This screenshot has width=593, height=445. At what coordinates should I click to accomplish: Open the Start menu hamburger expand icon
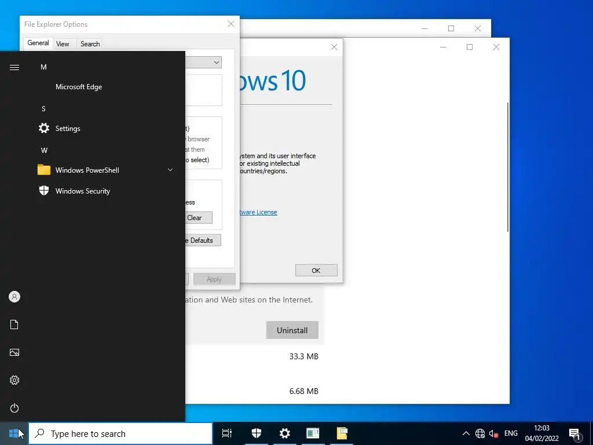(x=14, y=67)
